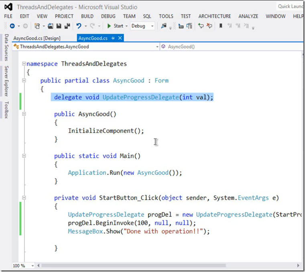Open the BUILD menu
This screenshot has width=305, height=272.
coord(87,16)
